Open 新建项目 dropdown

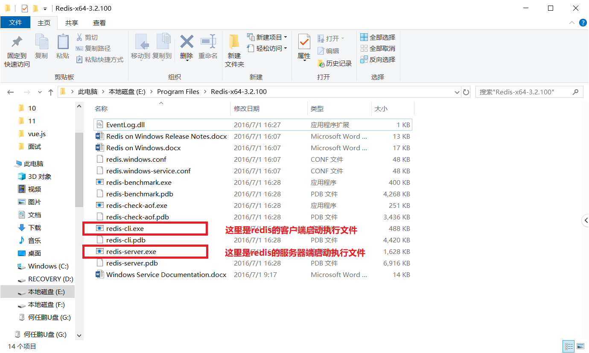[267, 38]
